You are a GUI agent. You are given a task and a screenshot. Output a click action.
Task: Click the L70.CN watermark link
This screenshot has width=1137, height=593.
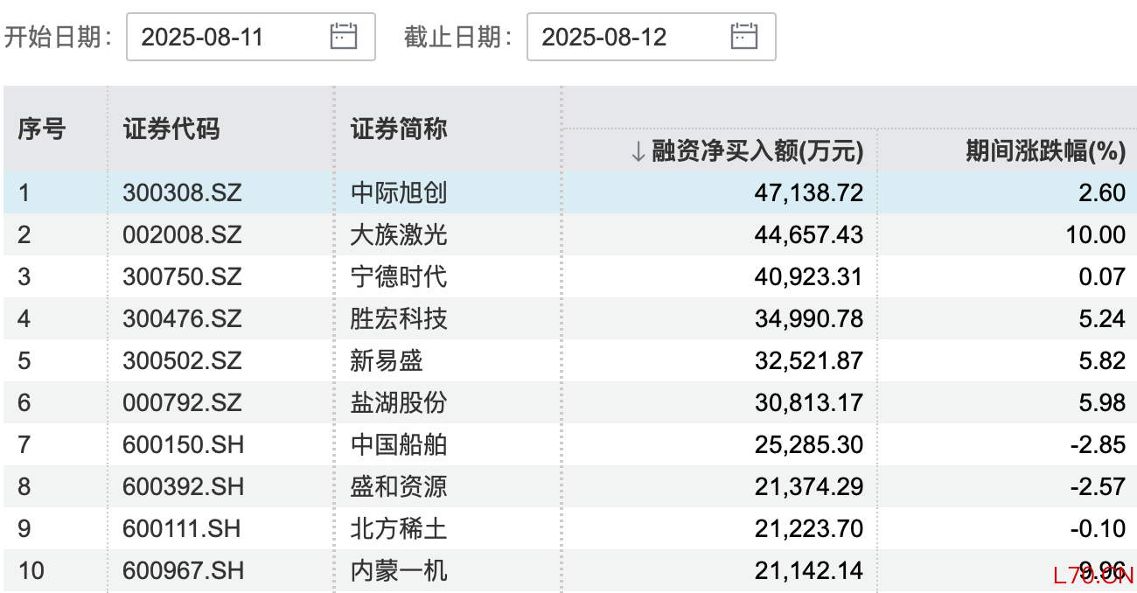[x=1092, y=575]
